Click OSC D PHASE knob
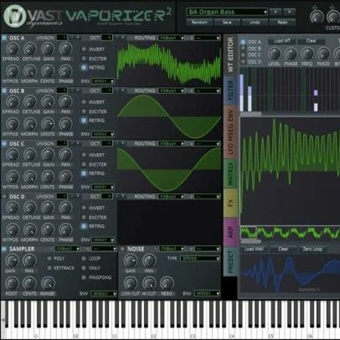The height and width of the screenshot is (340, 340). (x=65, y=230)
